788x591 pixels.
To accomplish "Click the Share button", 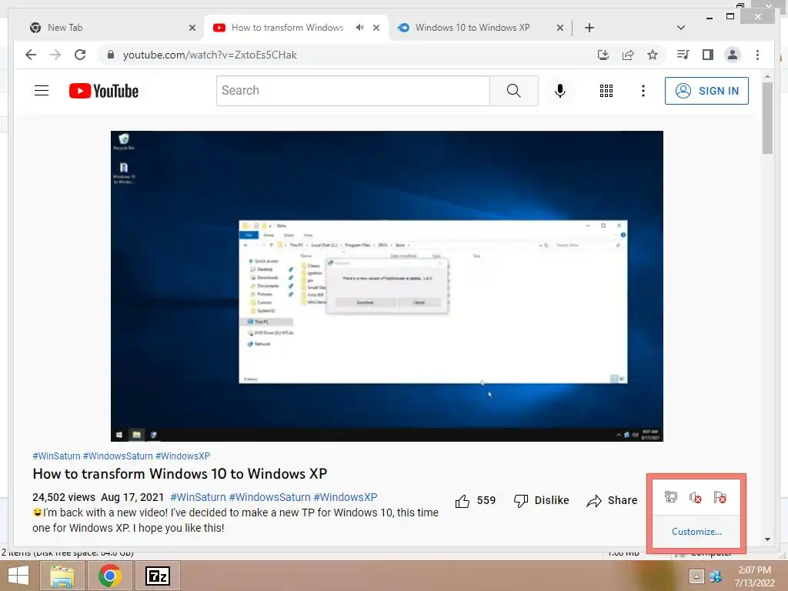I will 612,500.
